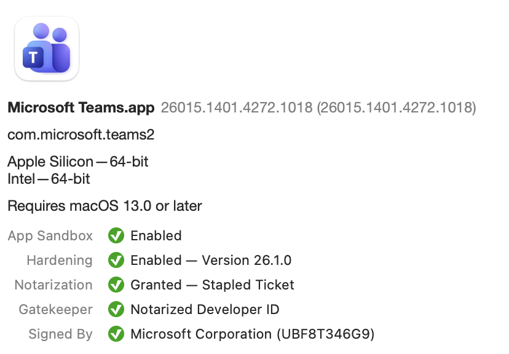
Task: Click the Hardening label
Action: (60, 261)
